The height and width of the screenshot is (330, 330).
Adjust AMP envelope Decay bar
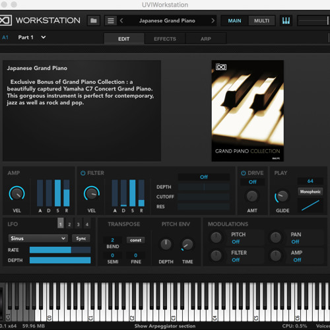(x=49, y=193)
